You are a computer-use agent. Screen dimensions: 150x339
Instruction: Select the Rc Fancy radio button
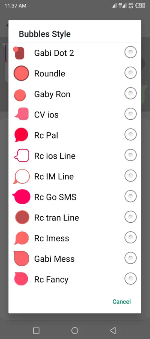coord(130,279)
